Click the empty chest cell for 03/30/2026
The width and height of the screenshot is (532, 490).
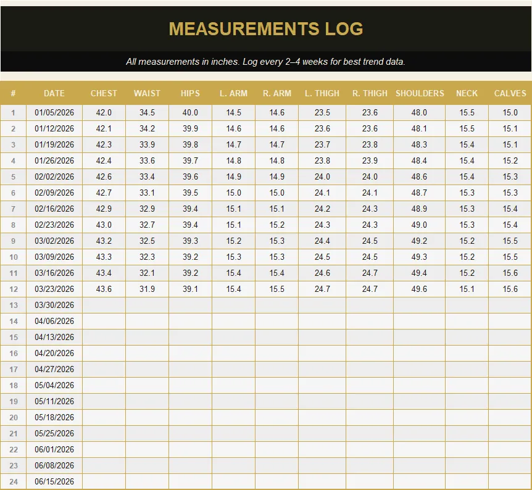click(x=104, y=305)
